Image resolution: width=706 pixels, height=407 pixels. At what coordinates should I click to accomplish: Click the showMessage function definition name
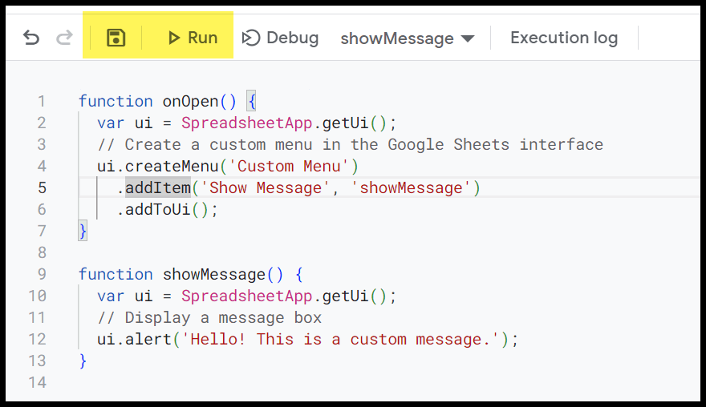coord(214,274)
